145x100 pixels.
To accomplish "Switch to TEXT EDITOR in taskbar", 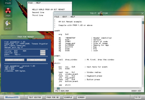I will (35, 97).
